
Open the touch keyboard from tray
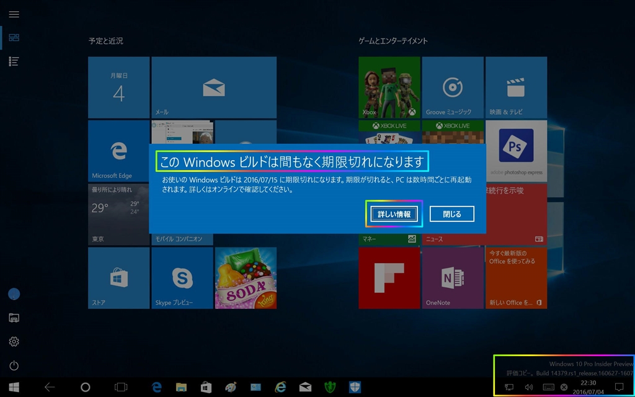pos(548,387)
